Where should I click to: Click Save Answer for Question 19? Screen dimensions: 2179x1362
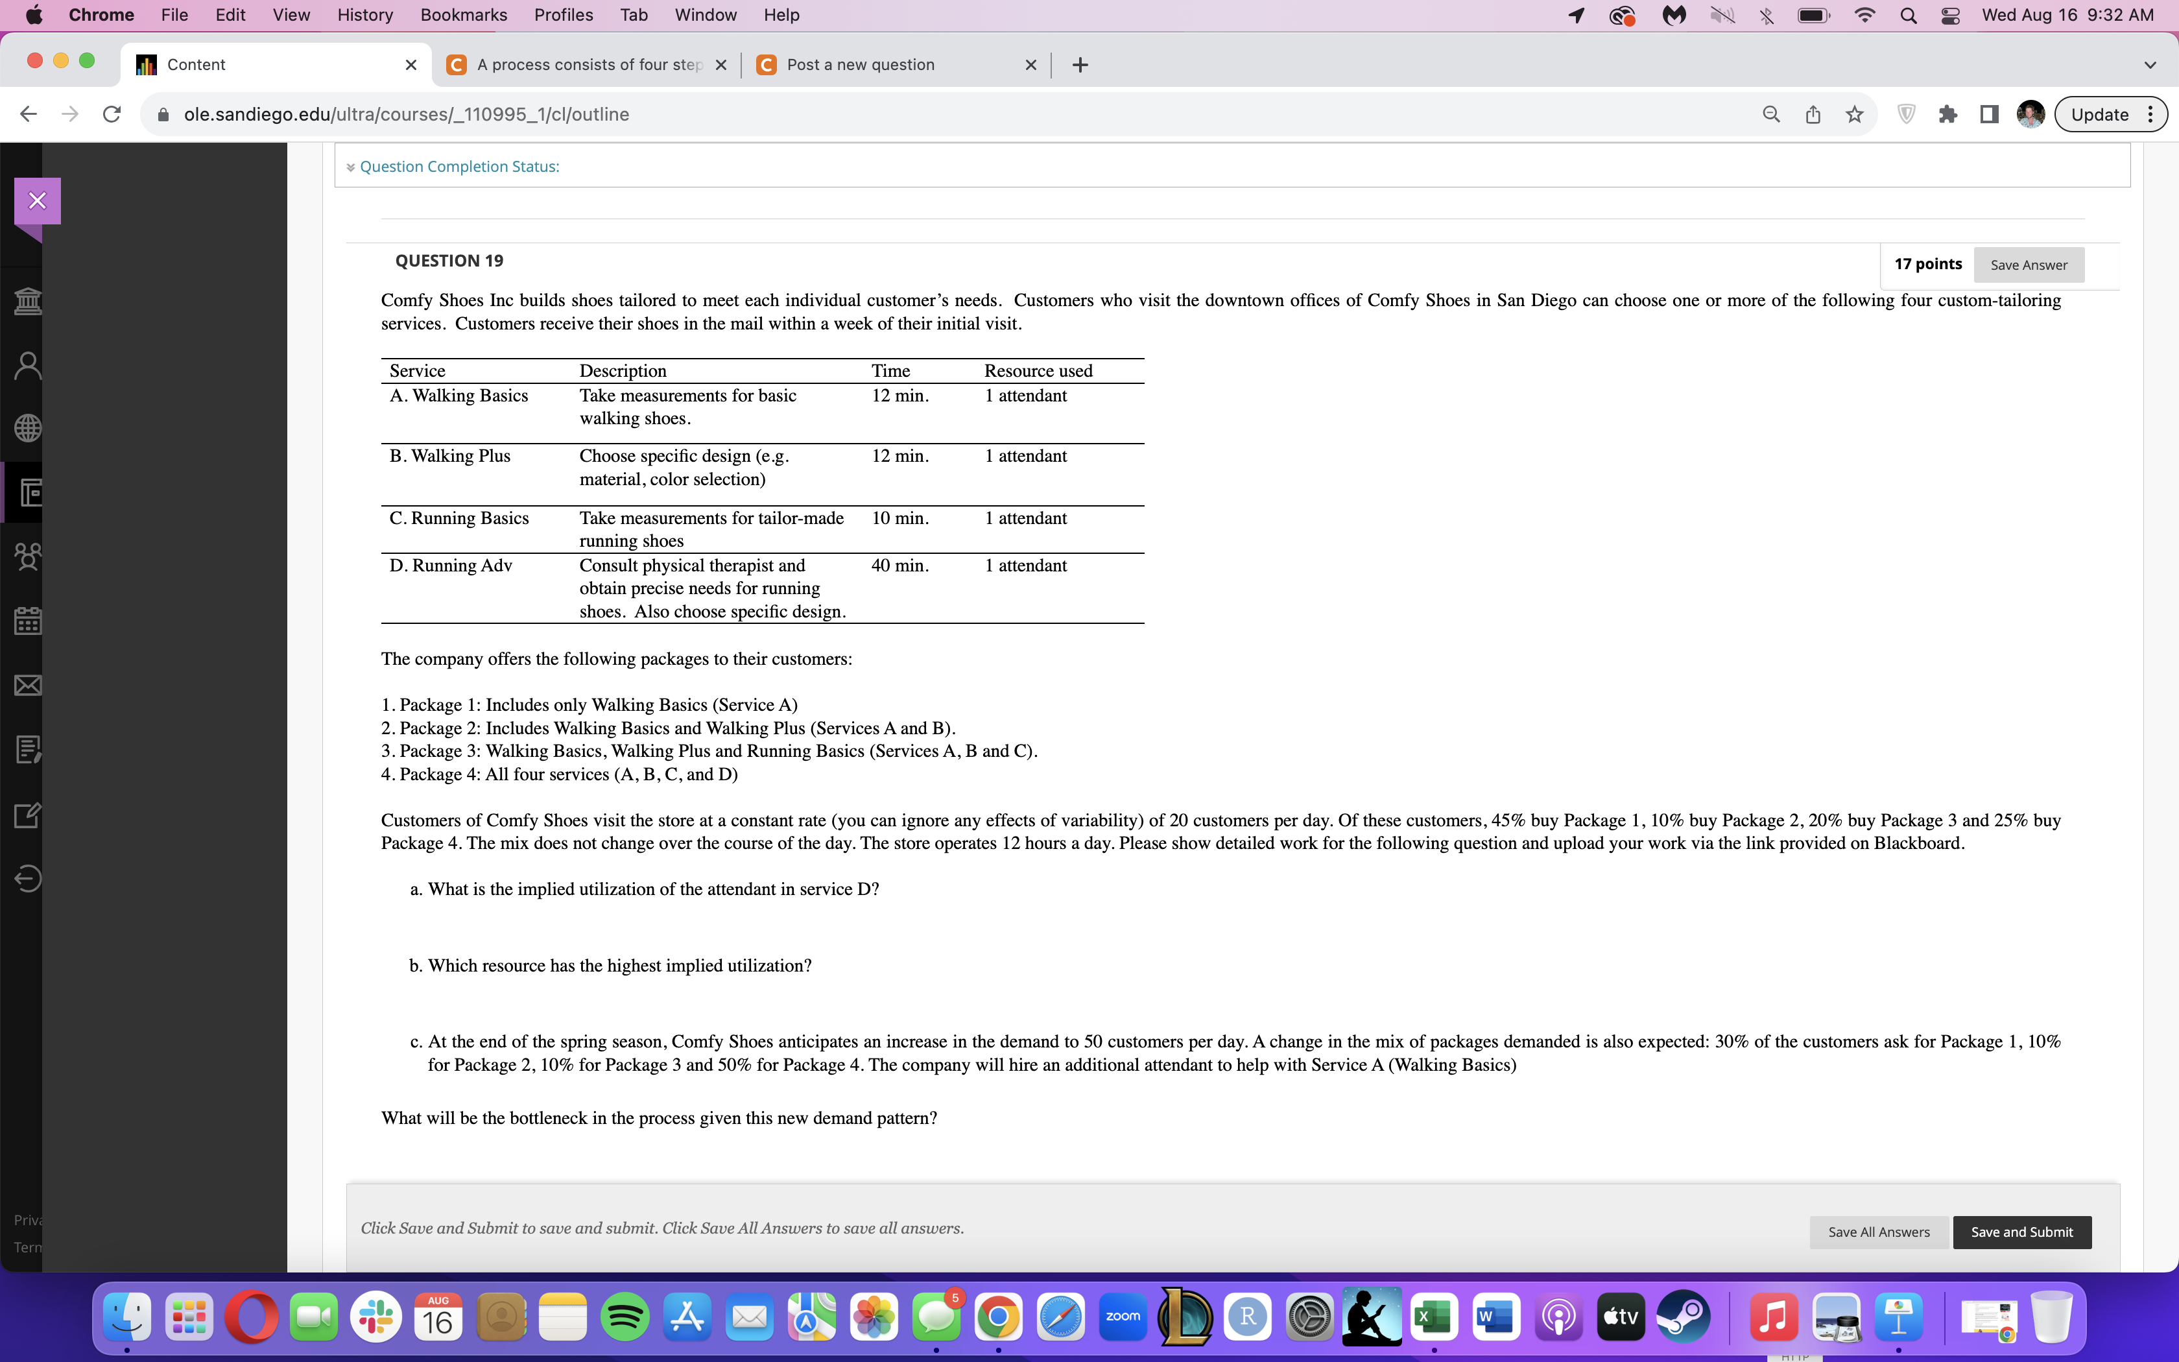click(x=2029, y=265)
